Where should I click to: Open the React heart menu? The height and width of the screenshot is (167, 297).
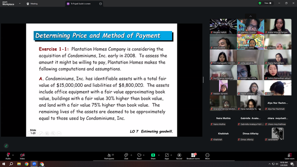pyautogui.click(x=139, y=156)
